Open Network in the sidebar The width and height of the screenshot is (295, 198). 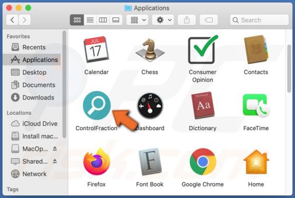[x=32, y=174]
